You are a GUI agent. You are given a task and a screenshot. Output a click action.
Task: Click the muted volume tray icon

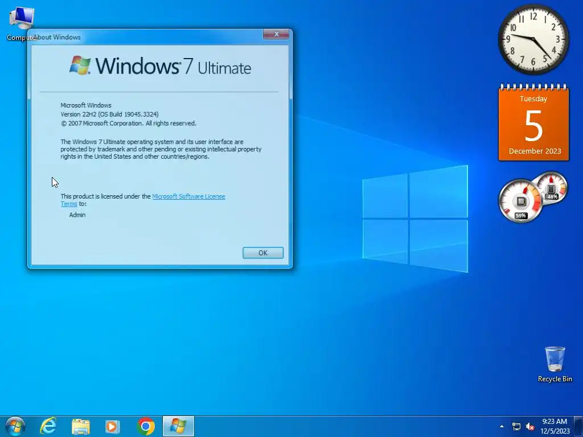point(530,427)
